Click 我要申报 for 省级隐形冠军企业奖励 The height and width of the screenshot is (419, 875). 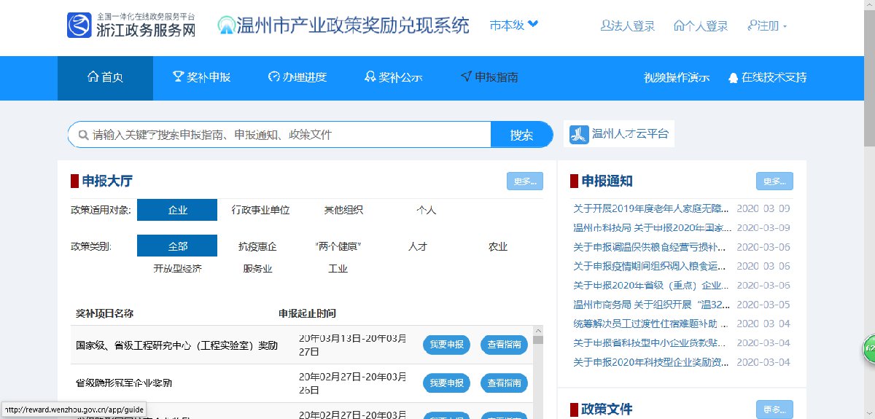446,383
